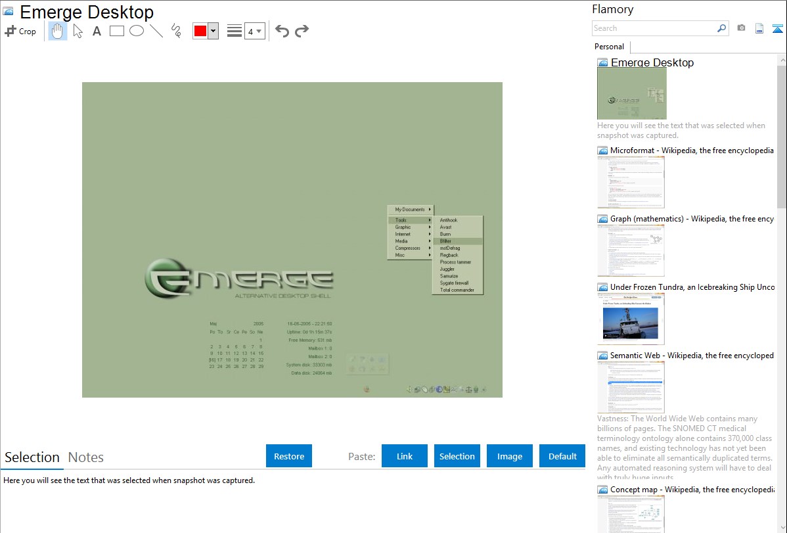This screenshot has width=787, height=533.
Task: Click the Semantic Web entry Flamory icon
Action: (603, 356)
